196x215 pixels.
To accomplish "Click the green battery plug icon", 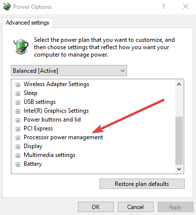I will (x=21, y=46).
